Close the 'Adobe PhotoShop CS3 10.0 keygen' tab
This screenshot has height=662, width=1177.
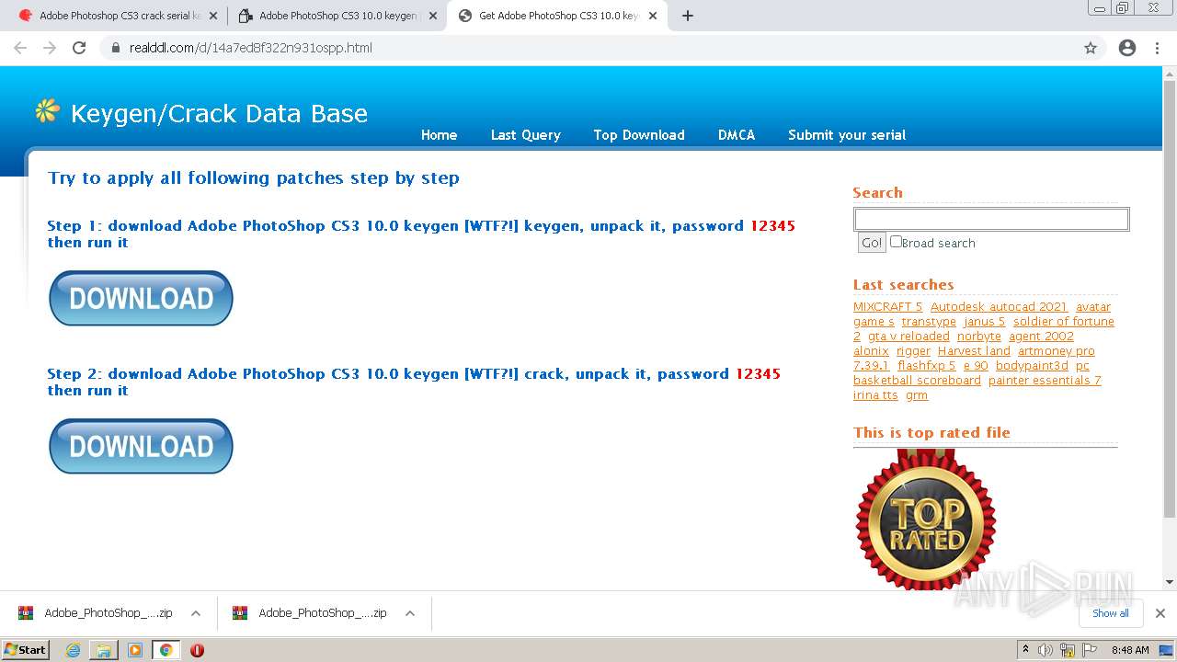(433, 16)
